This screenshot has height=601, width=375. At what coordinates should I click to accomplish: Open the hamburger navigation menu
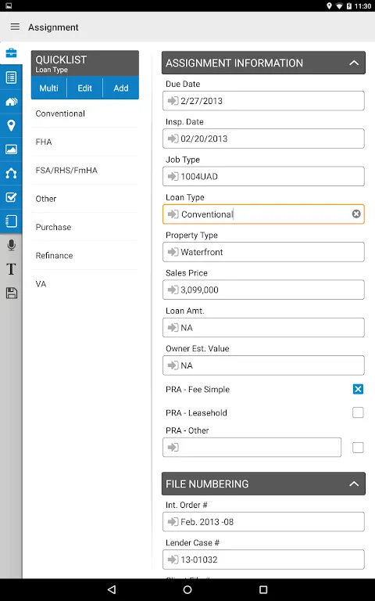(15, 27)
